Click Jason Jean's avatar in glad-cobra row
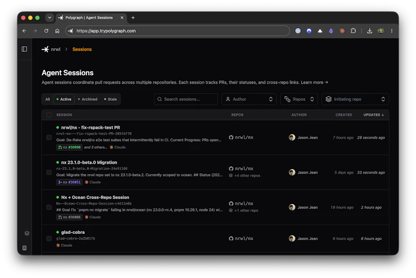Screen dimensions: 416x278 pos(292,239)
